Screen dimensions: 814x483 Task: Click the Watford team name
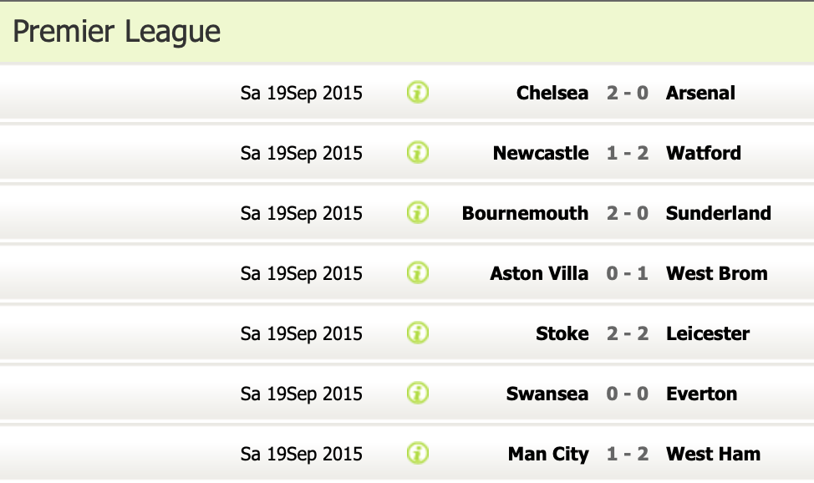(x=703, y=153)
